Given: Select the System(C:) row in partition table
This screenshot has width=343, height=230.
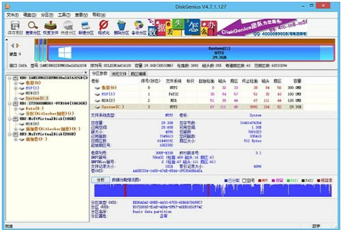Looking at the screenshot, I should 108,107.
